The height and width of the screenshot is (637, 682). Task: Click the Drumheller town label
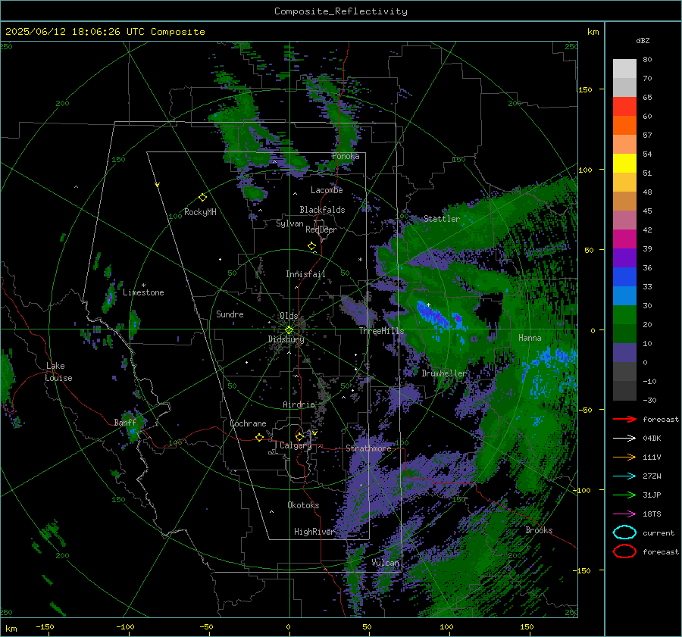point(444,373)
